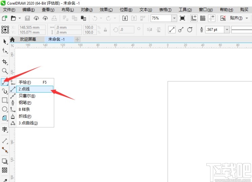Open the 位图 menu

pos(126,10)
